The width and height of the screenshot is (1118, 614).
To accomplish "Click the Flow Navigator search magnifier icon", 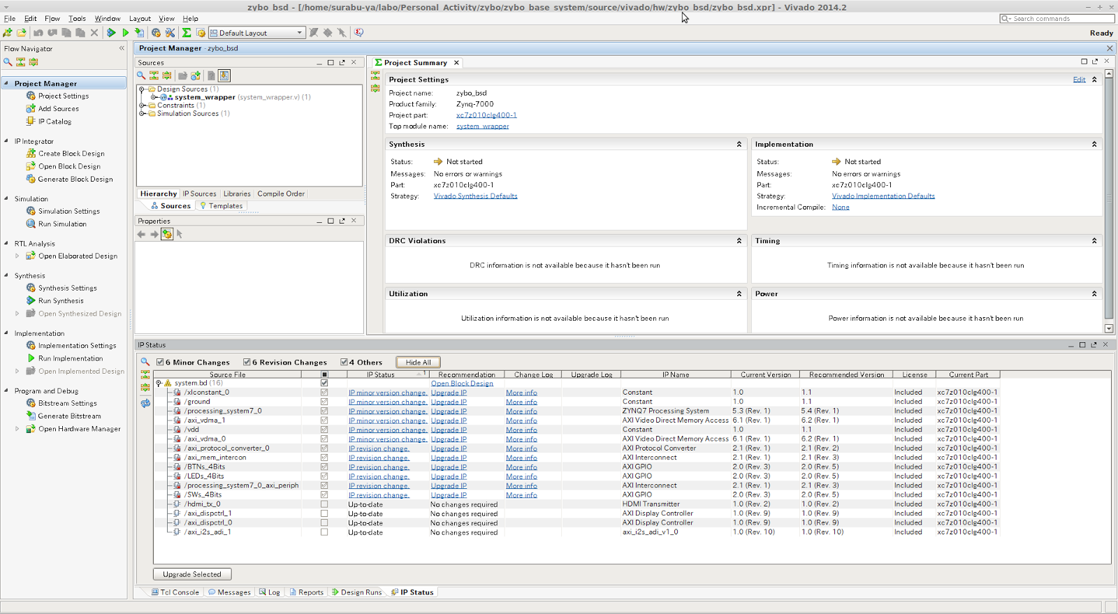I will click(x=8, y=61).
